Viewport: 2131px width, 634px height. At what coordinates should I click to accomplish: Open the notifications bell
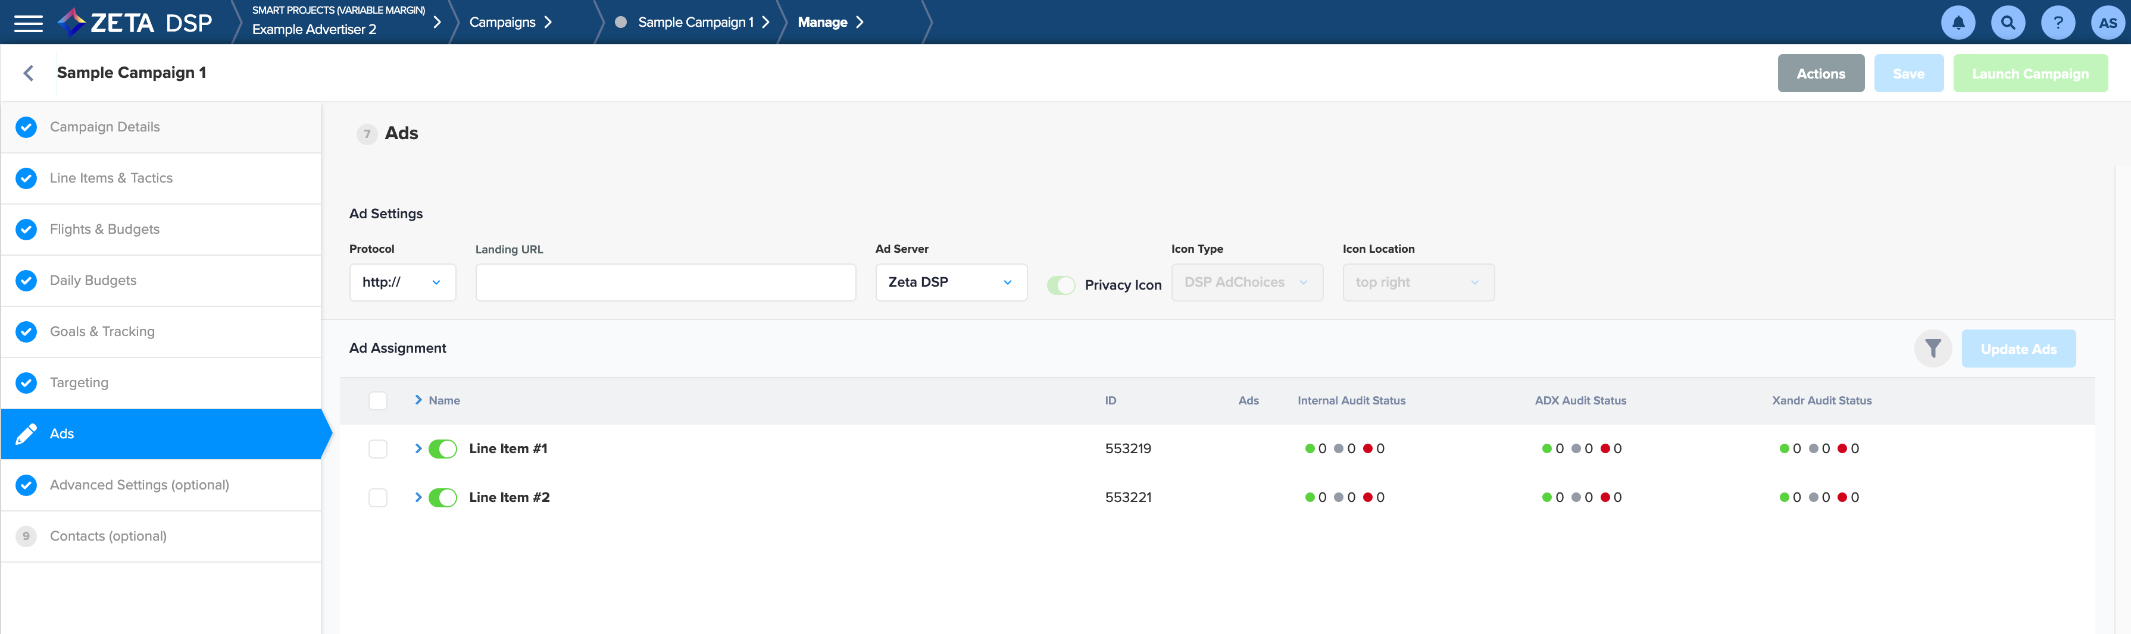coord(1957,23)
